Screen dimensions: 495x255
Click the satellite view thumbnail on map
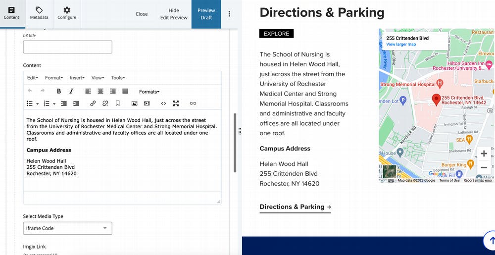pos(389,171)
